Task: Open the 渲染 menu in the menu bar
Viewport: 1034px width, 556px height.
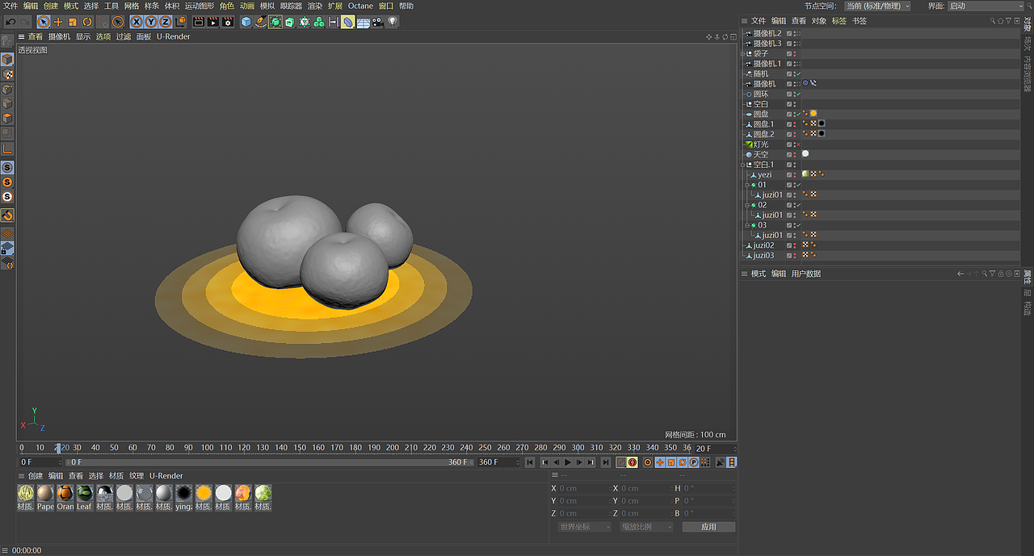Action: click(x=314, y=6)
